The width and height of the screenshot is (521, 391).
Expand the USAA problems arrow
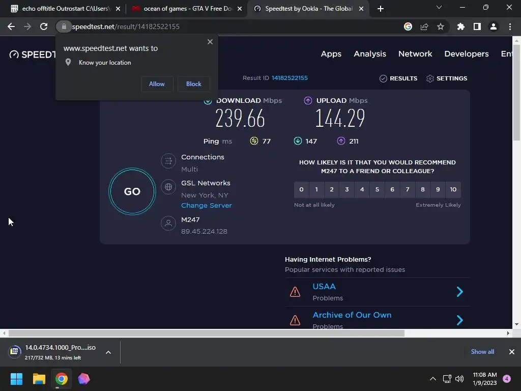(x=460, y=292)
